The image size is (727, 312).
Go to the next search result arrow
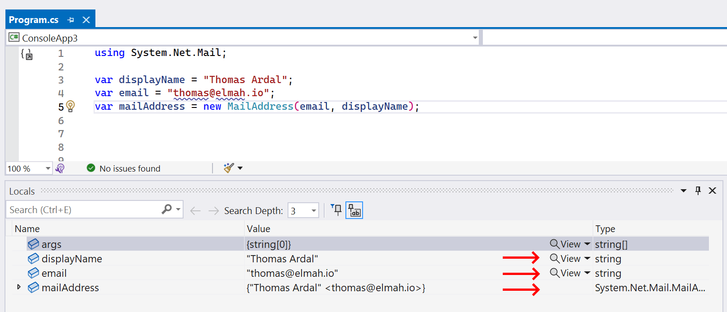[x=213, y=211]
